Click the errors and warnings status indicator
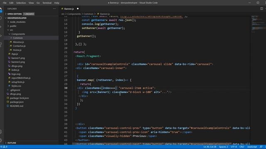This screenshot has width=266, height=149. pyautogui.click(x=4, y=147)
